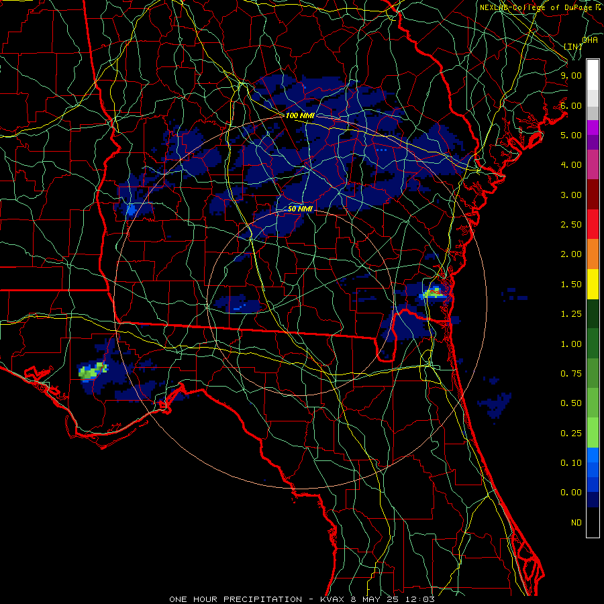Click the 0.10 legend value
The height and width of the screenshot is (604, 604).
coord(571,463)
